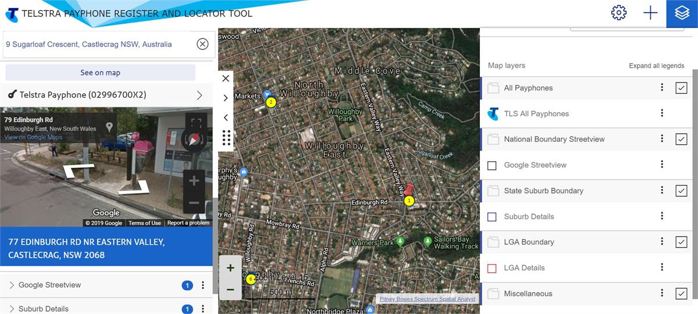Open All Payphones options menu

[662, 88]
